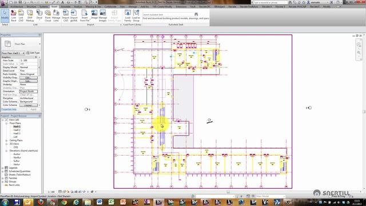Screen dimensions: 366x206
Task: Switch to the Manage ribbon tab
Action: [x=133, y=7]
